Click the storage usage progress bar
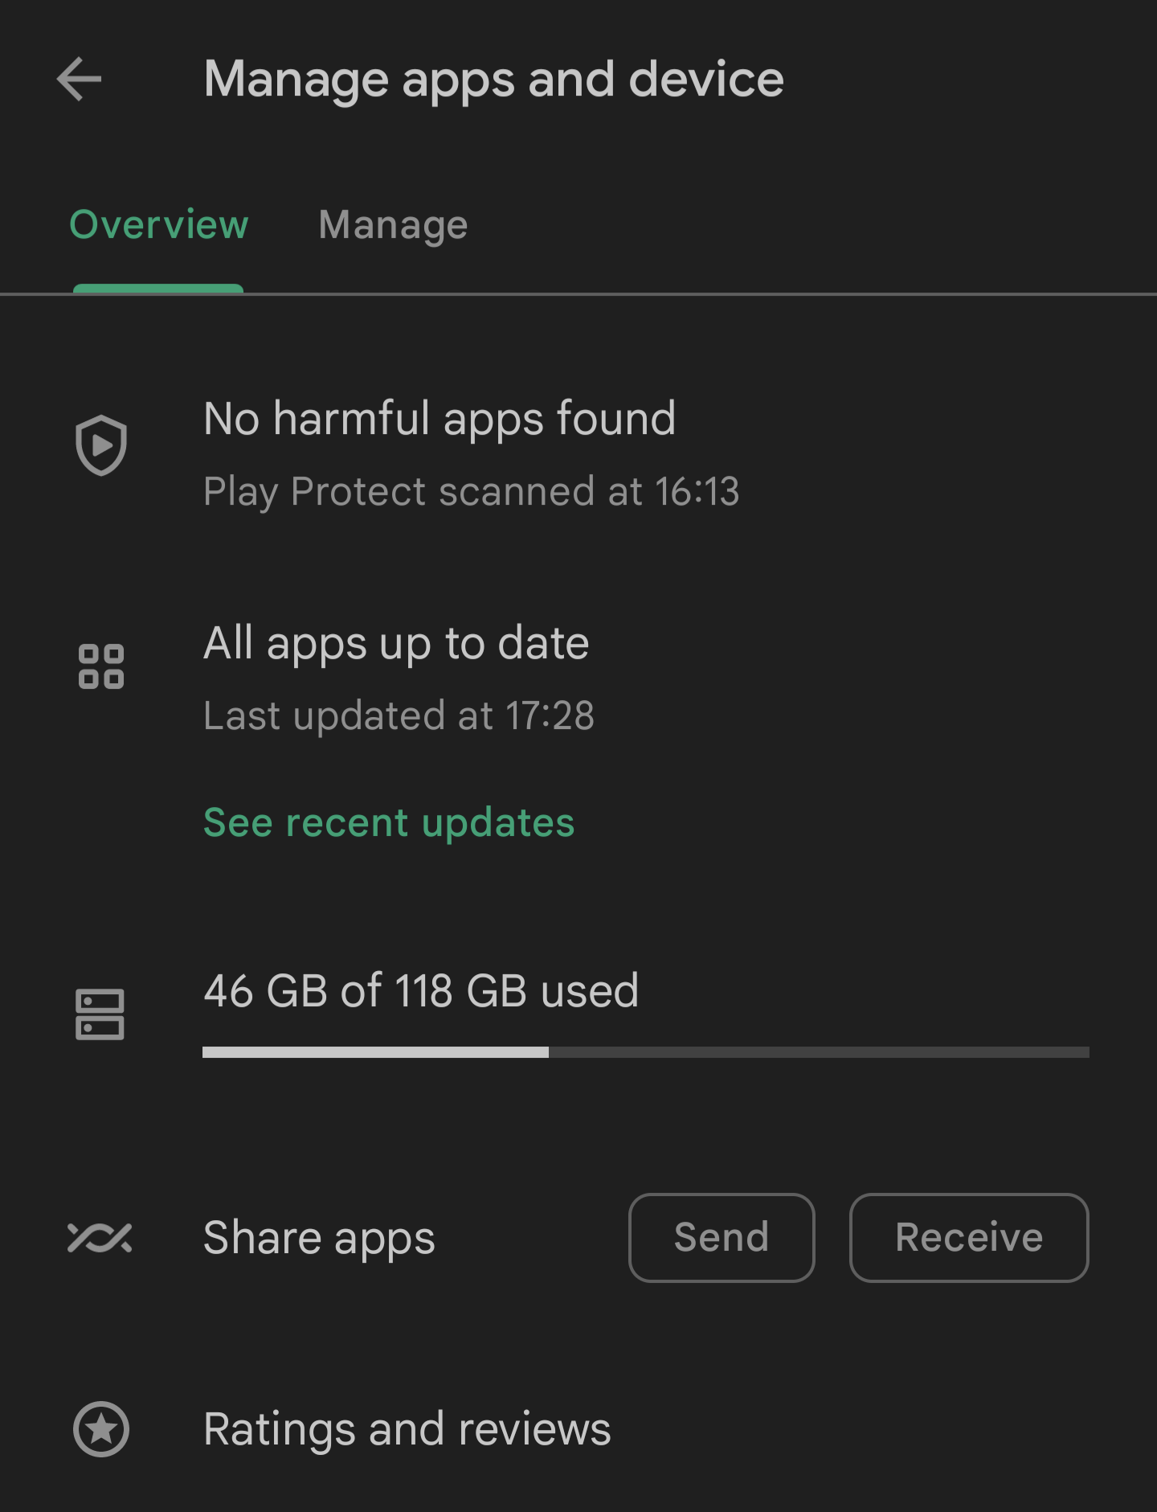Image resolution: width=1157 pixels, height=1512 pixels. (x=646, y=1052)
